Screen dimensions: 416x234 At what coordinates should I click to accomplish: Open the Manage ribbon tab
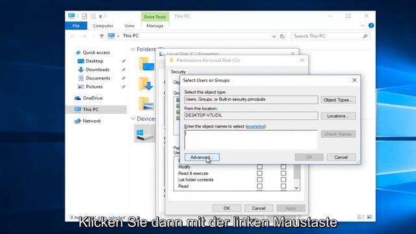155,26
